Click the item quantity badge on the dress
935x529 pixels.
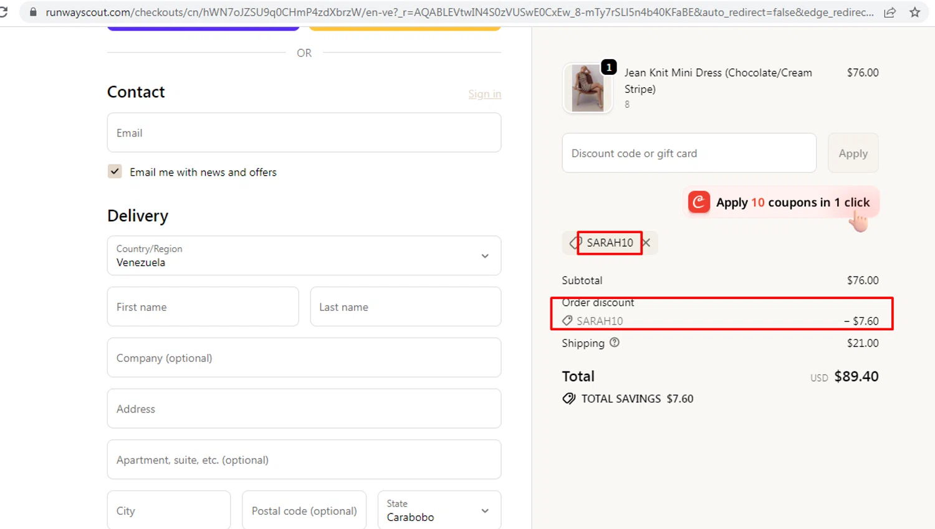(x=609, y=67)
